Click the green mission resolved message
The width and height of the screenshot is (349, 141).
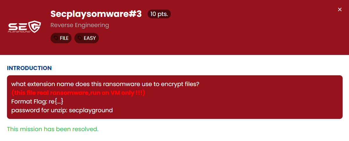[x=53, y=129]
